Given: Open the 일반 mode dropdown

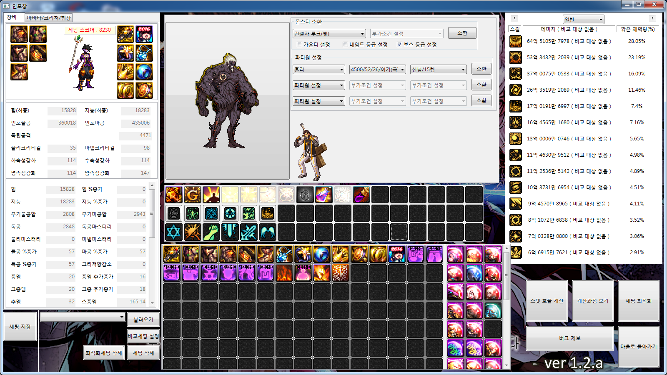Looking at the screenshot, I should pyautogui.click(x=583, y=20).
